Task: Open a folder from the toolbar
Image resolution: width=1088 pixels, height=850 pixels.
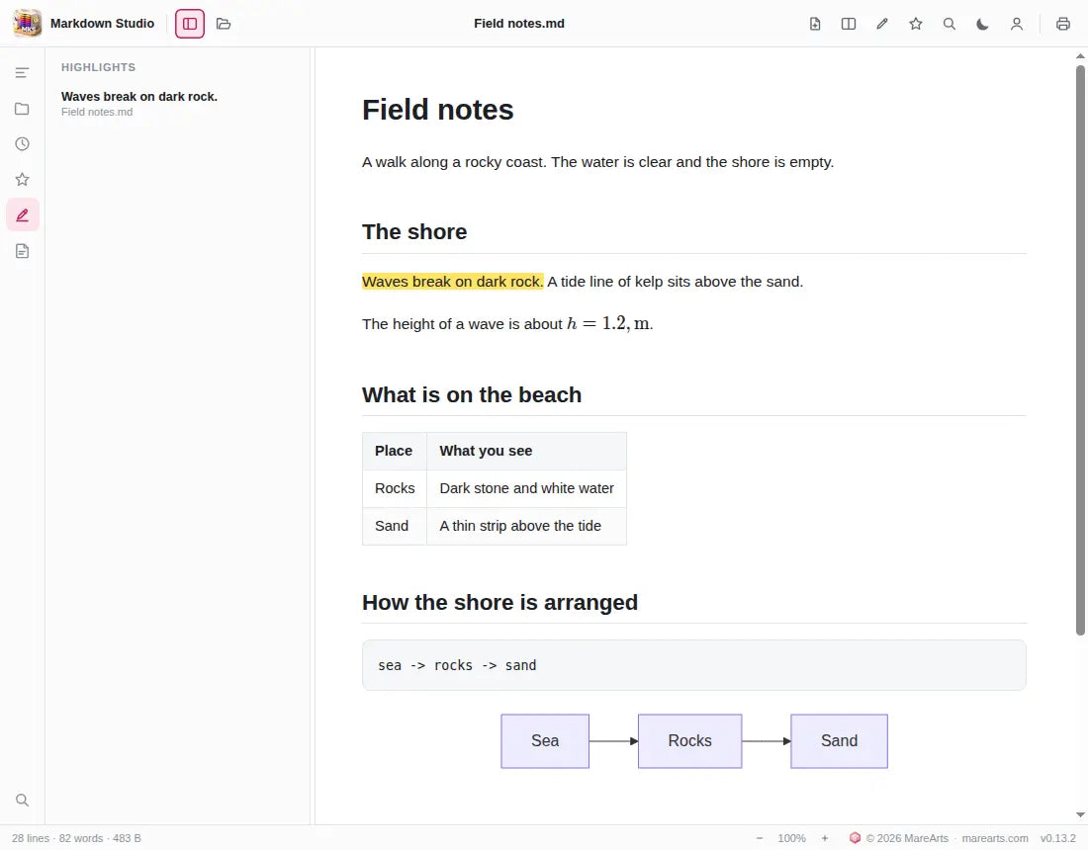Action: click(224, 24)
